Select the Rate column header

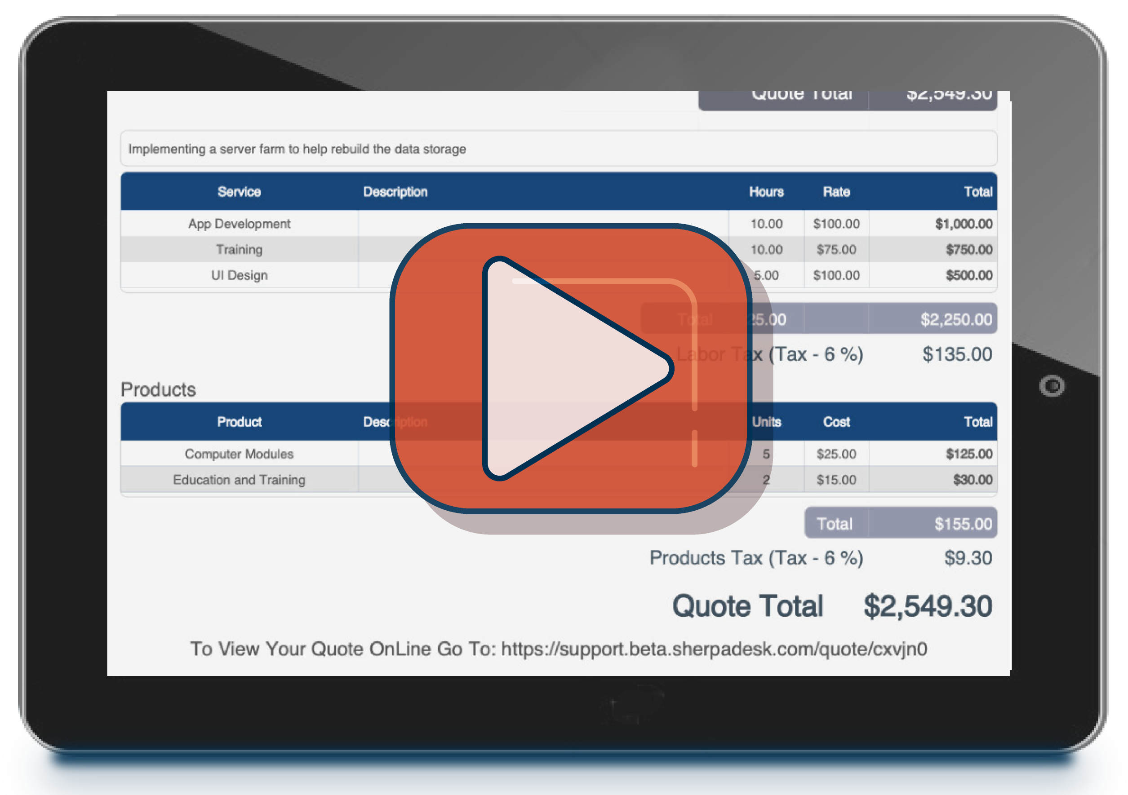pyautogui.click(x=836, y=192)
